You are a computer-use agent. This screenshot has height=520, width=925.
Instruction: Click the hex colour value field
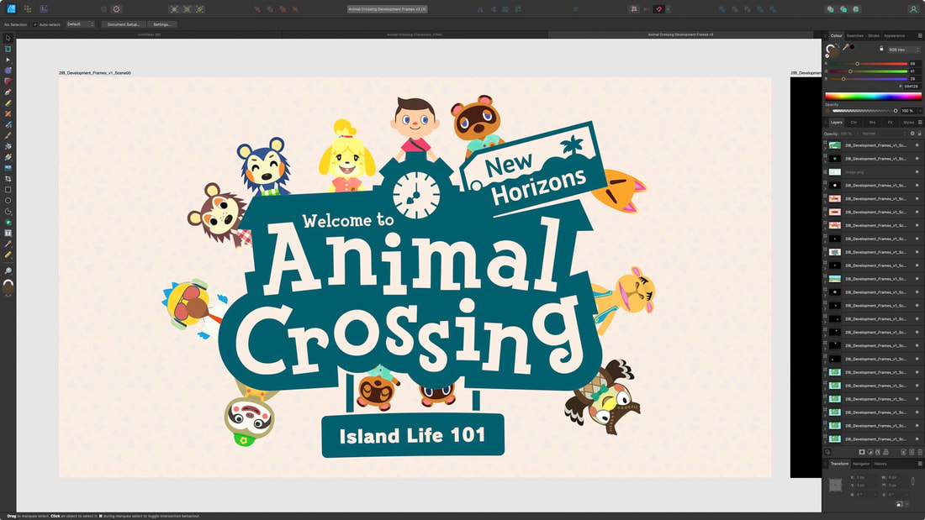(x=911, y=86)
